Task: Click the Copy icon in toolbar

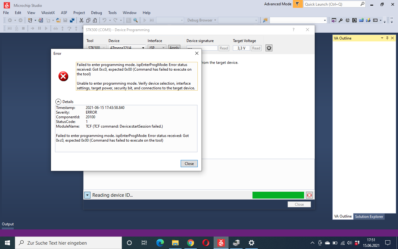Action: coord(88,20)
